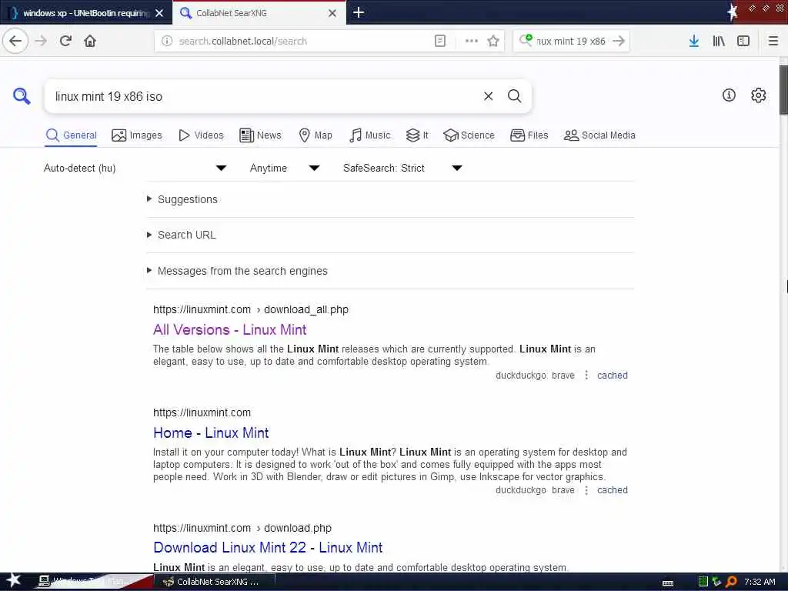The height and width of the screenshot is (591, 788).
Task: Reload the current page
Action: pos(65,41)
